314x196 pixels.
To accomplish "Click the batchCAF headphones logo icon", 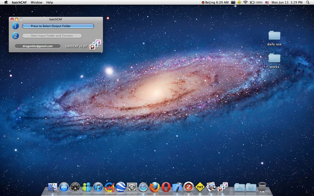I will [95, 45].
